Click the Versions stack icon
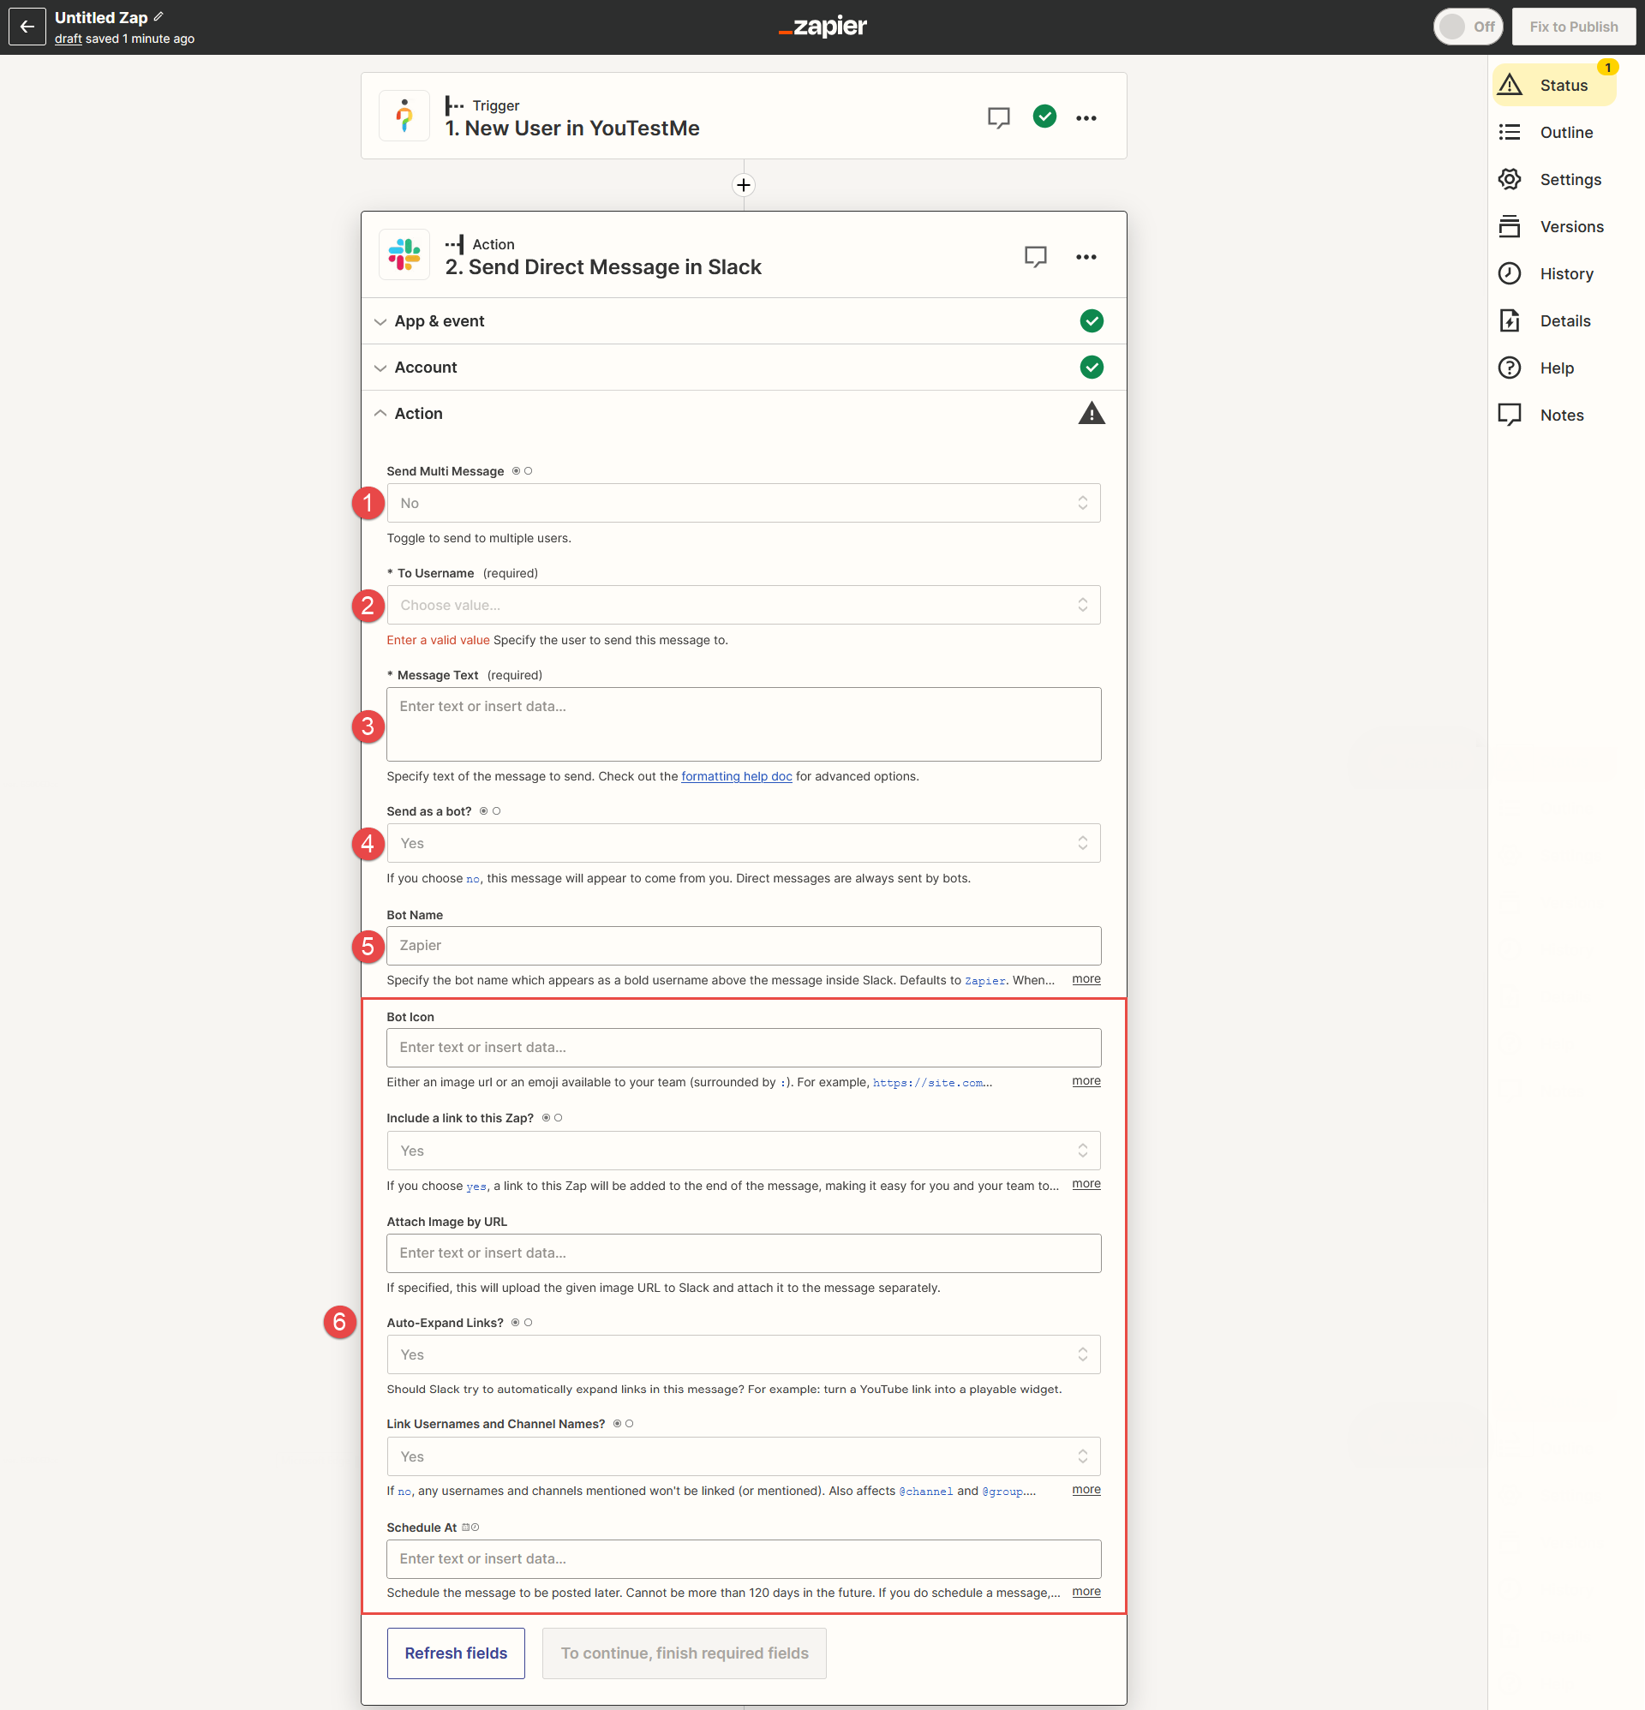Screen dimensions: 1645x1710 point(1510,227)
